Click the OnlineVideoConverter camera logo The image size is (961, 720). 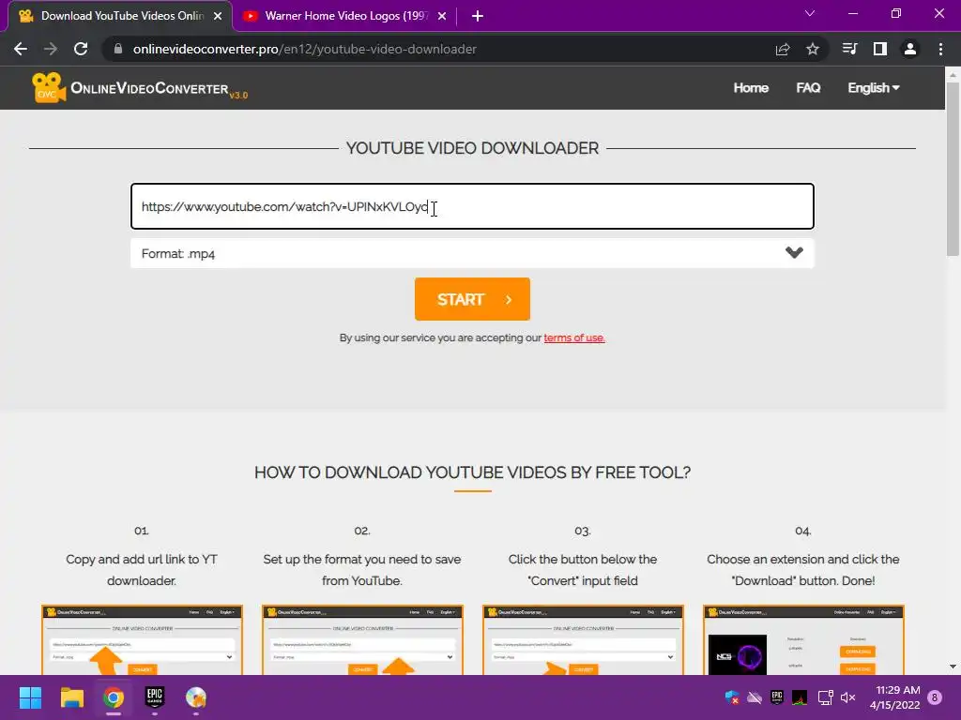coord(49,87)
